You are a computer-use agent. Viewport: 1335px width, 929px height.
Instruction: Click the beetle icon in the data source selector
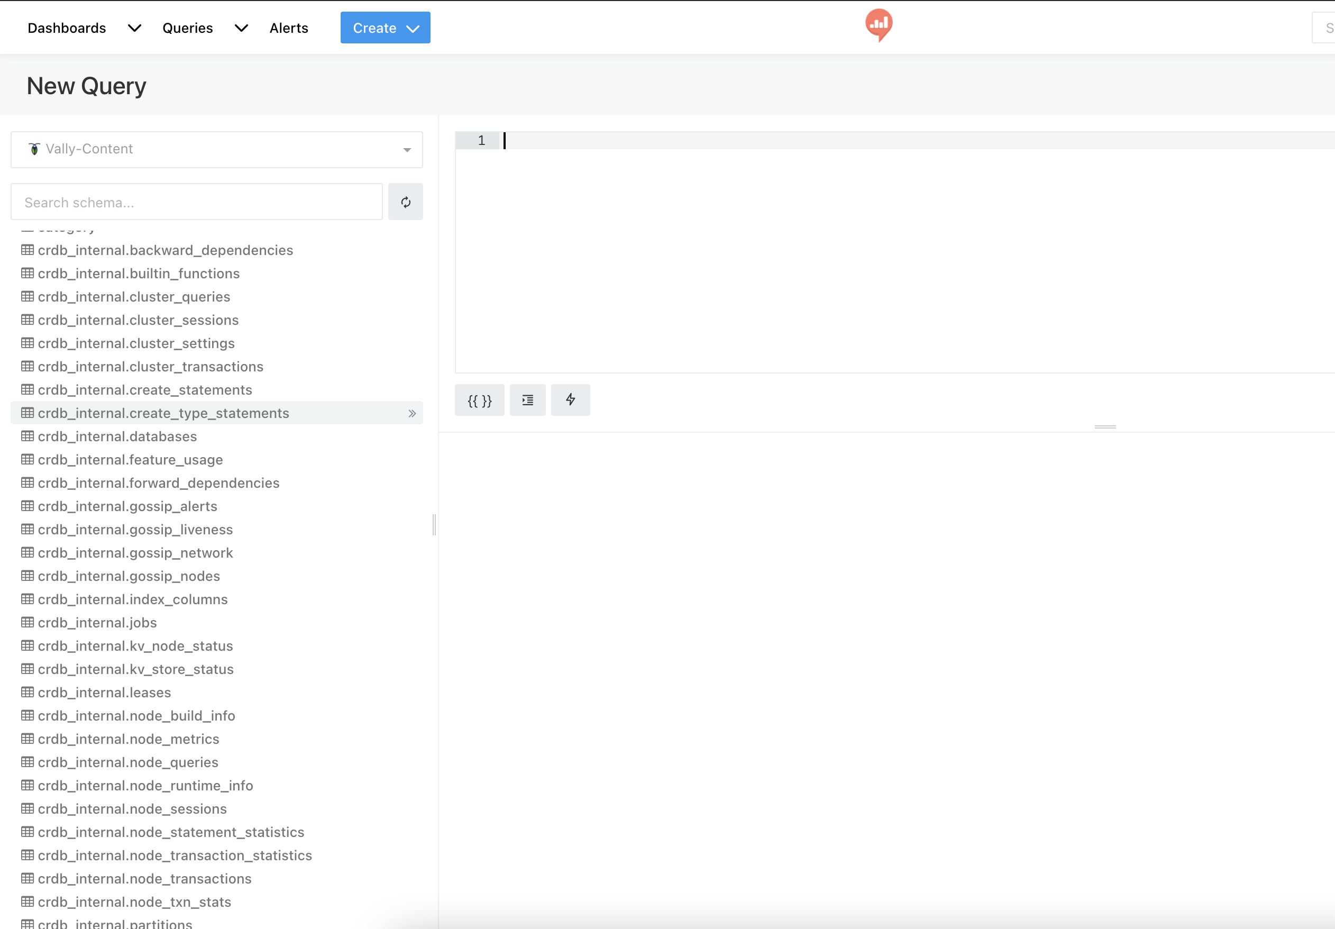pos(34,149)
